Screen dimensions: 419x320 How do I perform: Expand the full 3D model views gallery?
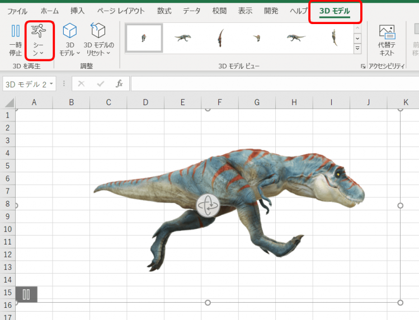click(357, 48)
